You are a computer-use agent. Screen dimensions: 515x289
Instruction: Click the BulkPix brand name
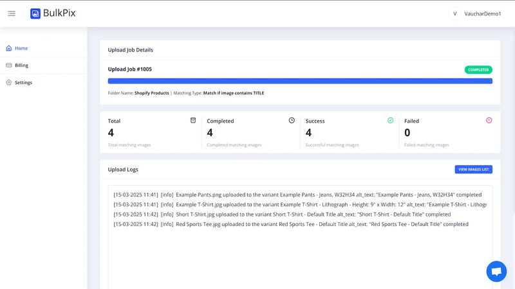[59, 13]
